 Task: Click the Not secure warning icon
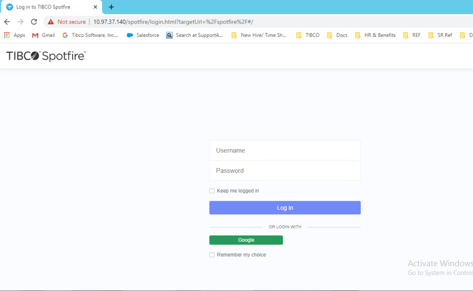click(x=51, y=22)
